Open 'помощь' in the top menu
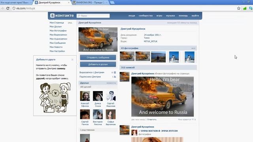253x142 pixels. click(x=183, y=16)
